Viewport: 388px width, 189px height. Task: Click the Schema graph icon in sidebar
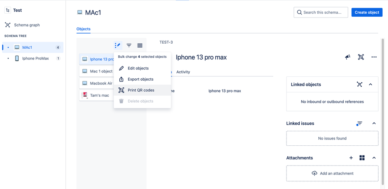coord(8,25)
